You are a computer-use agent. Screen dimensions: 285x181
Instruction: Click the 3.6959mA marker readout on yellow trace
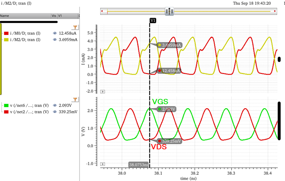(169, 45)
